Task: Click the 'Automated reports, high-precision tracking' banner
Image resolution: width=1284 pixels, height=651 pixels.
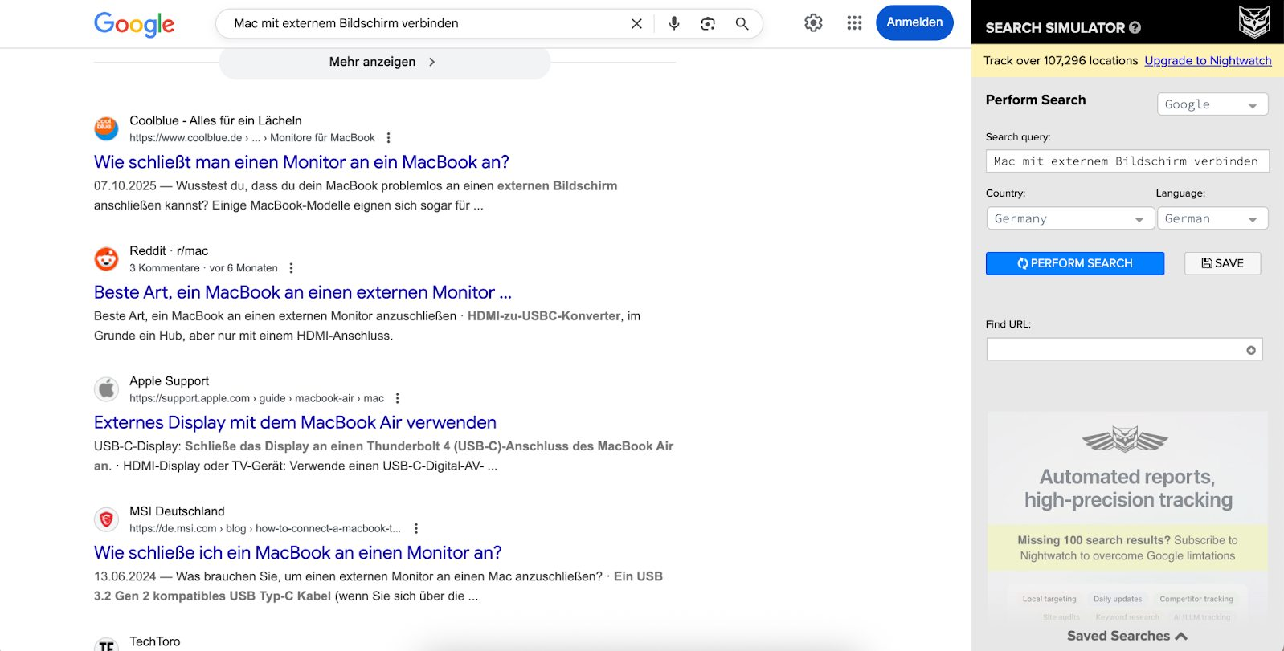Action: pos(1127,488)
